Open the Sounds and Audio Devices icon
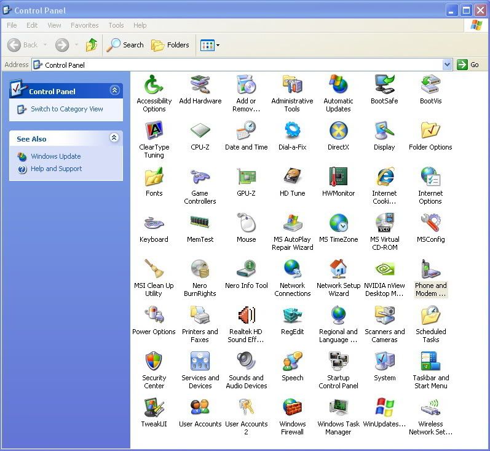Viewport: 490px width, 451px height. point(247,361)
